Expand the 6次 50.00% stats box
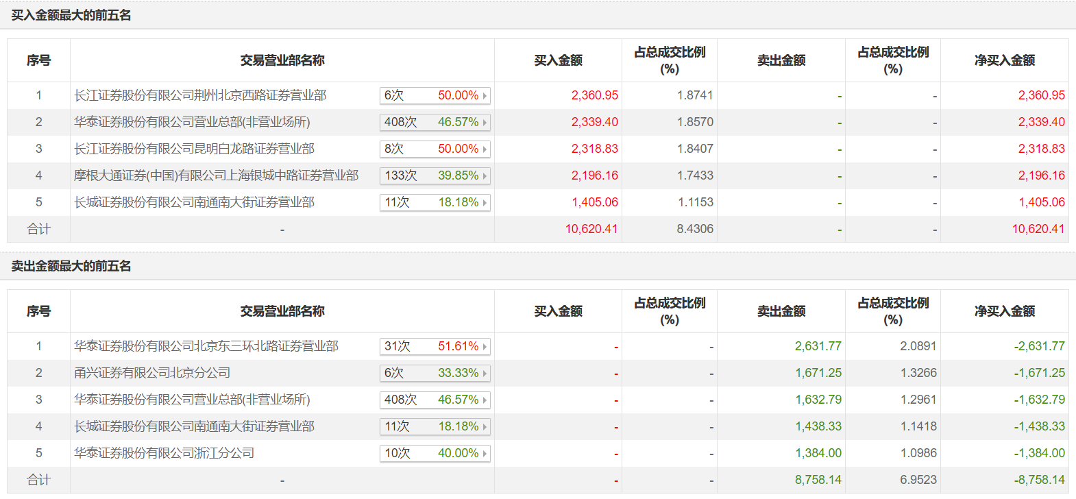 435,95
